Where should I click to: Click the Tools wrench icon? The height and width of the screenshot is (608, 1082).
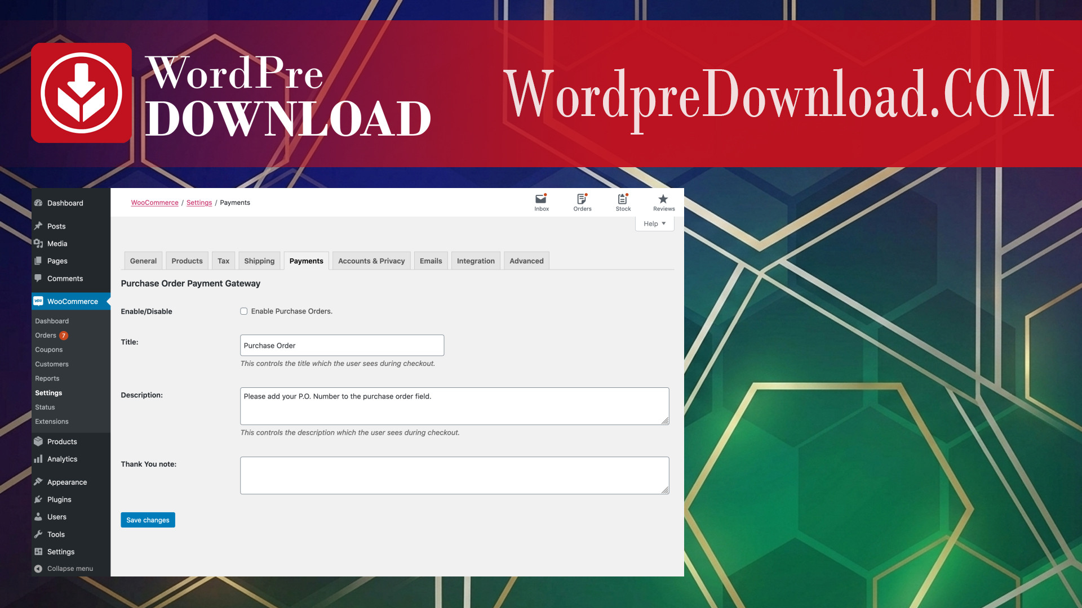pyautogui.click(x=38, y=534)
